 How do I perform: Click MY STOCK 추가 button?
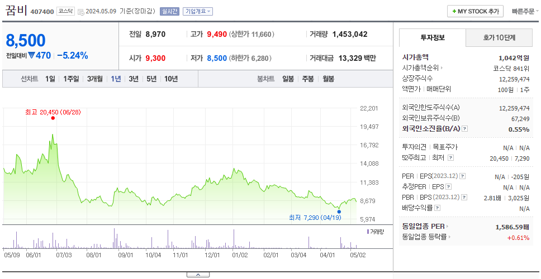[x=476, y=11]
